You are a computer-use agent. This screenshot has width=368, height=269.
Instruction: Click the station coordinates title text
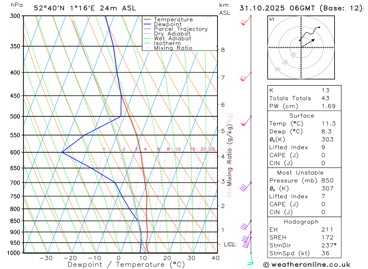click(85, 8)
